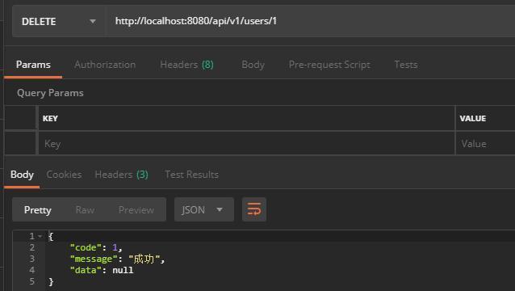This screenshot has height=291, width=515.
Task: Switch to the request Body tab
Action: pos(253,65)
